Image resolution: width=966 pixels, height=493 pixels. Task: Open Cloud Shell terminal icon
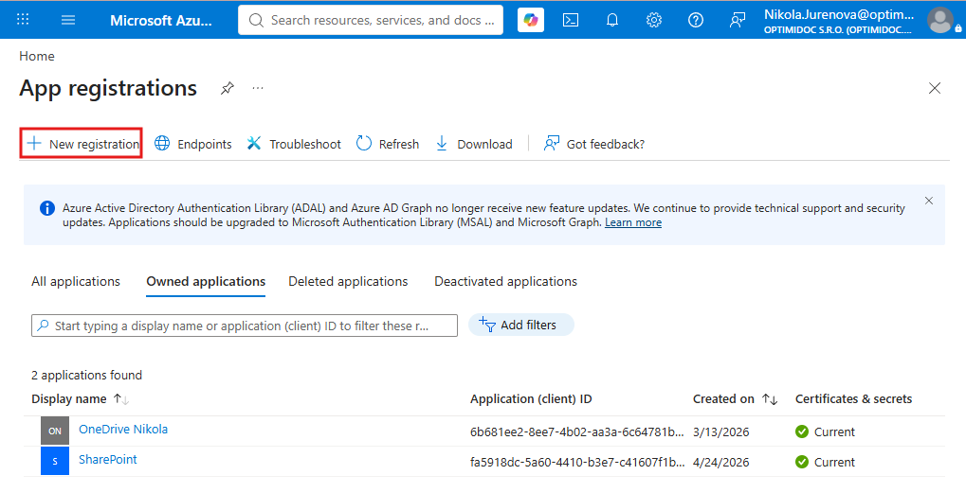pos(571,20)
